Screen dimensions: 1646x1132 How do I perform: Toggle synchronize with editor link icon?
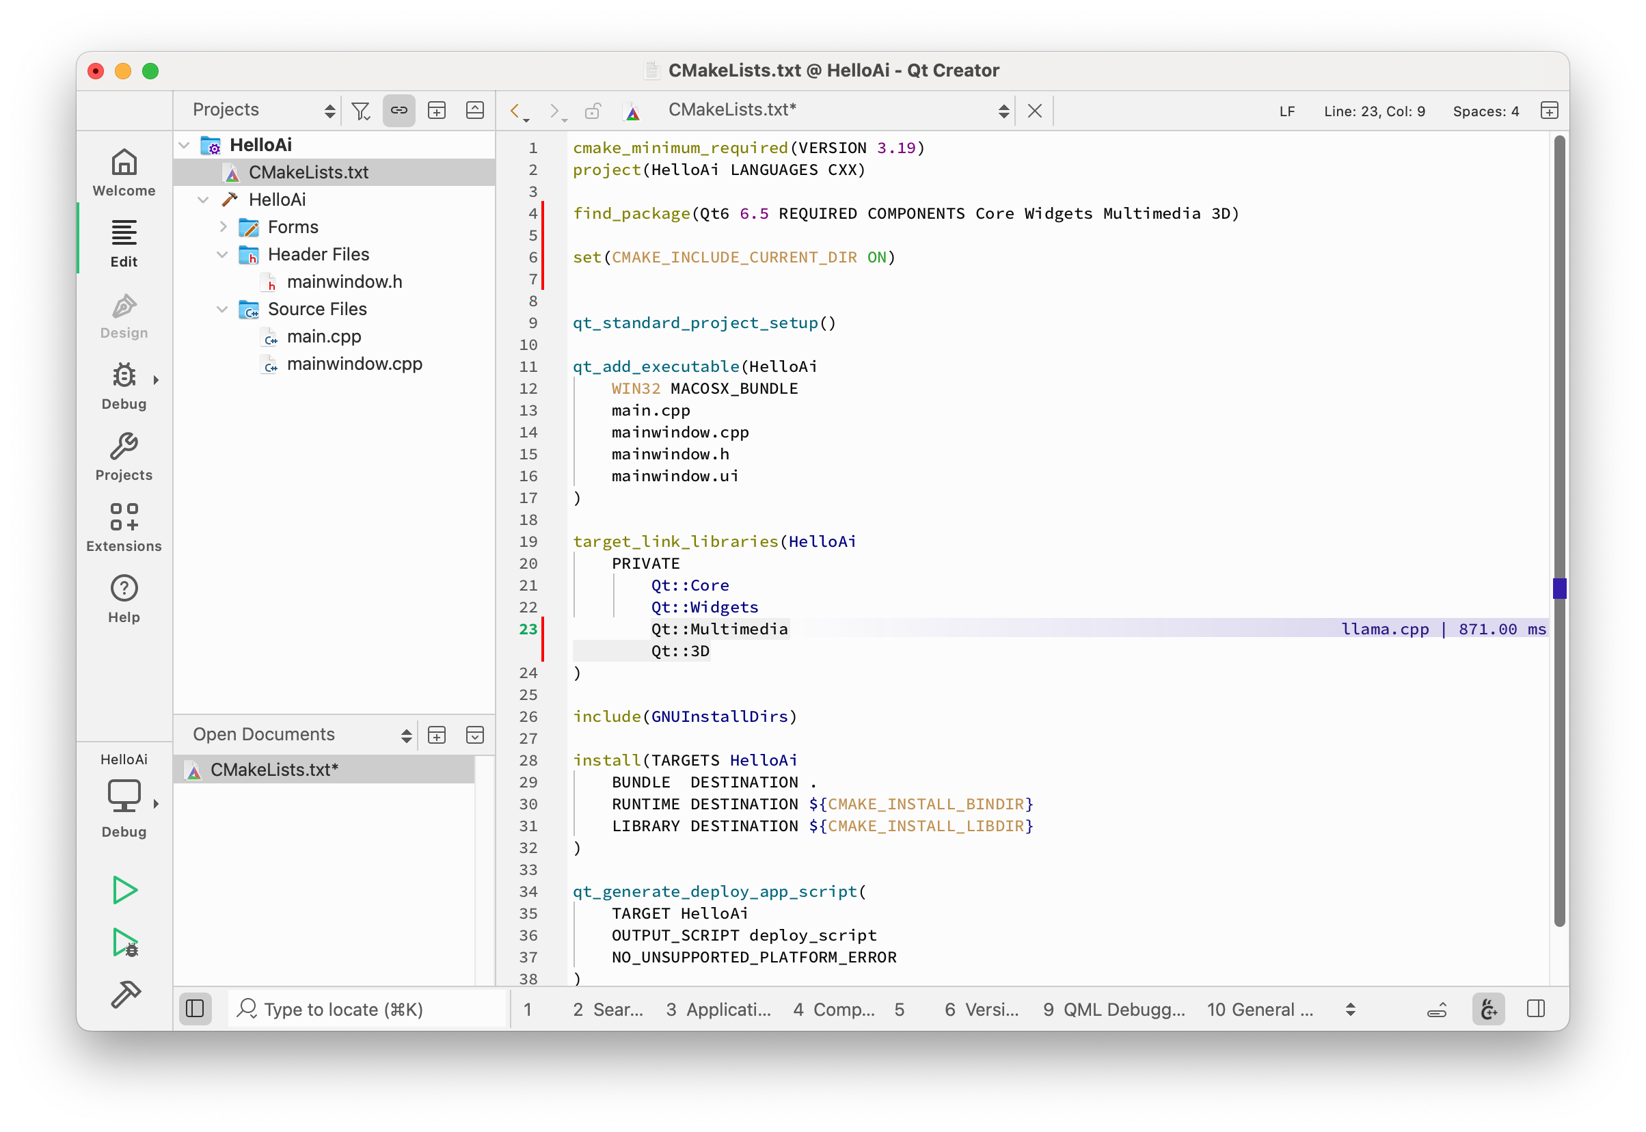399,111
